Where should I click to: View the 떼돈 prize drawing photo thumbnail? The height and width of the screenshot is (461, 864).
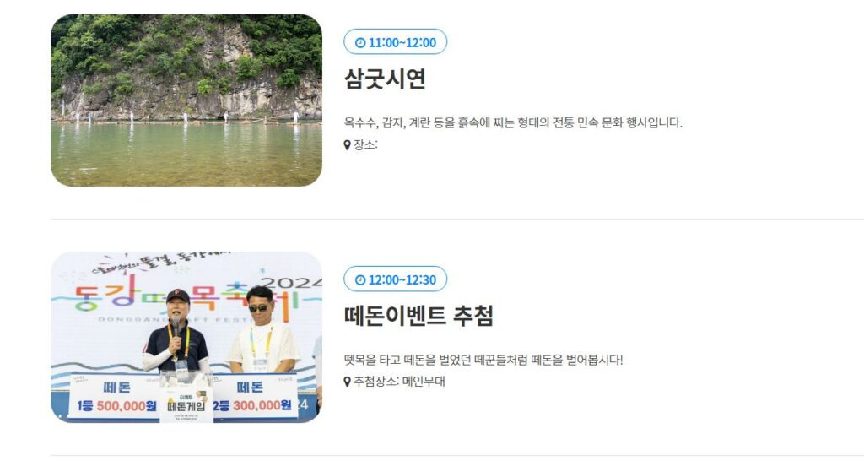(186, 338)
